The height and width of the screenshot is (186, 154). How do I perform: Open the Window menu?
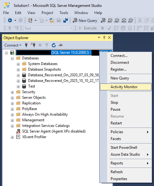click(81, 13)
